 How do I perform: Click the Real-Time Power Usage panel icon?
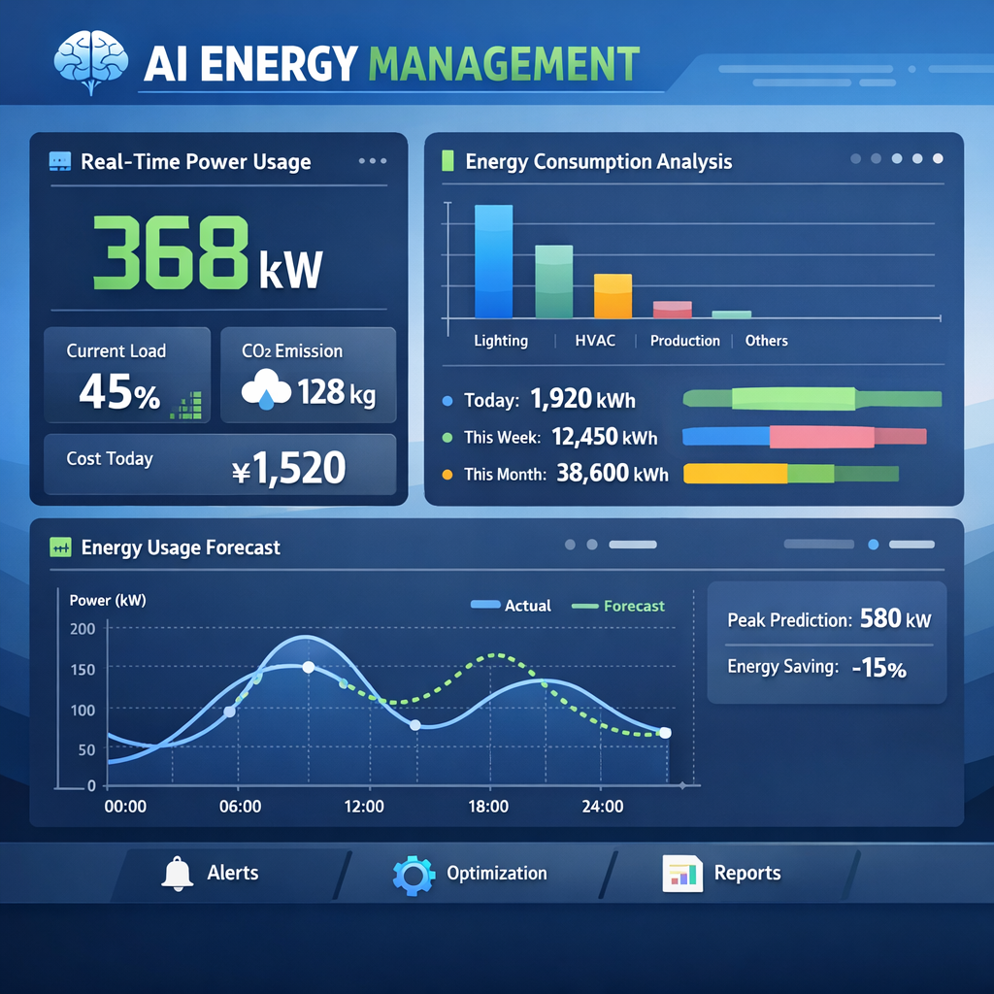click(x=59, y=161)
